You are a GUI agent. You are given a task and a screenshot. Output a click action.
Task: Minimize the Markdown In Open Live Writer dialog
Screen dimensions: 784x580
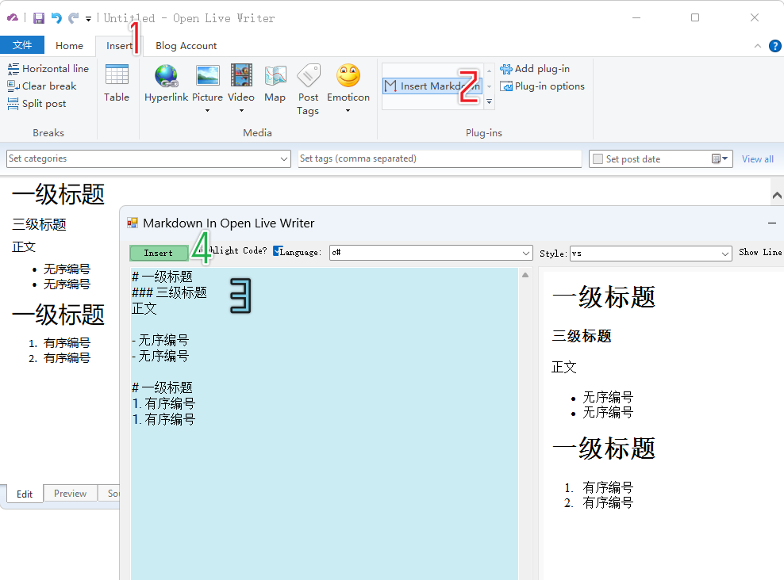pyautogui.click(x=772, y=223)
